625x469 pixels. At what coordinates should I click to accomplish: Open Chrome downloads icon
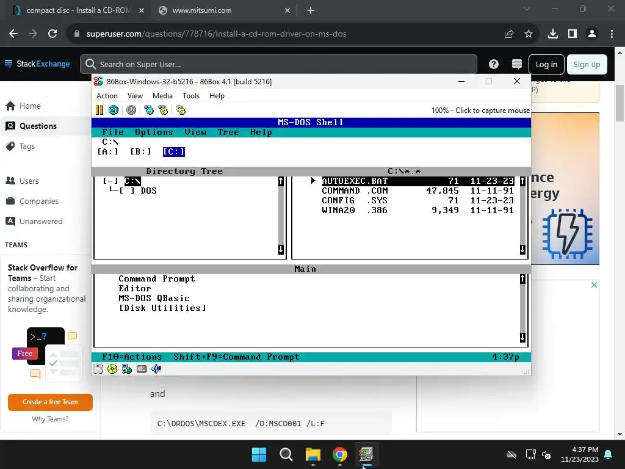(553, 34)
